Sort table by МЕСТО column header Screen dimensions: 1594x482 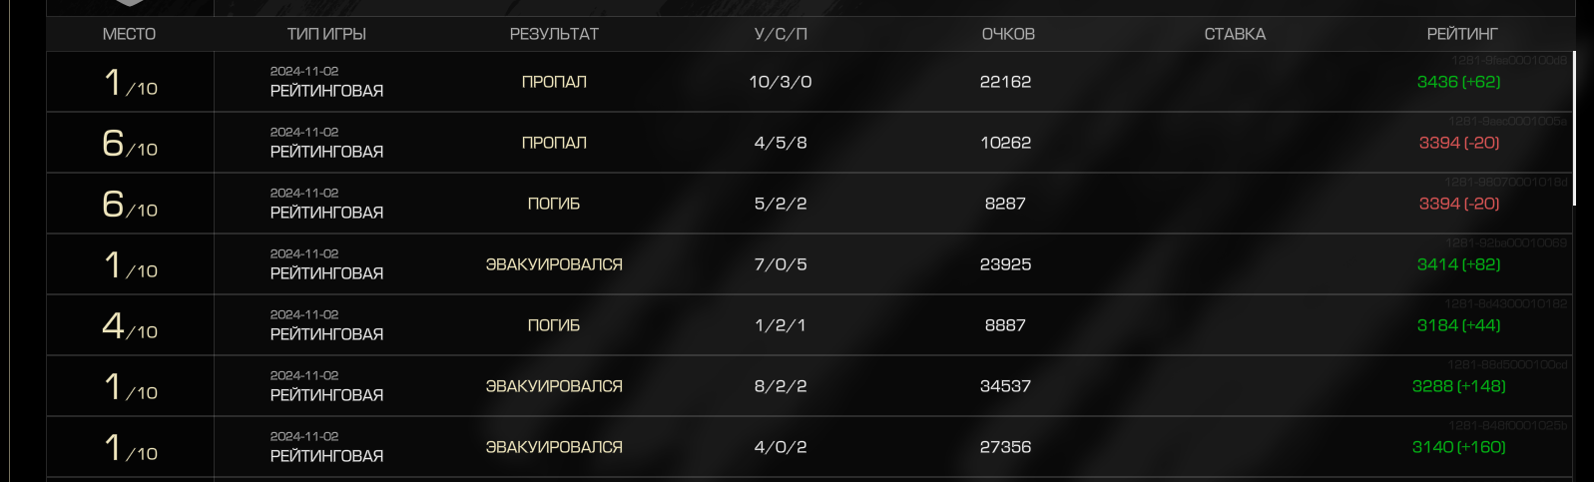coord(129,34)
